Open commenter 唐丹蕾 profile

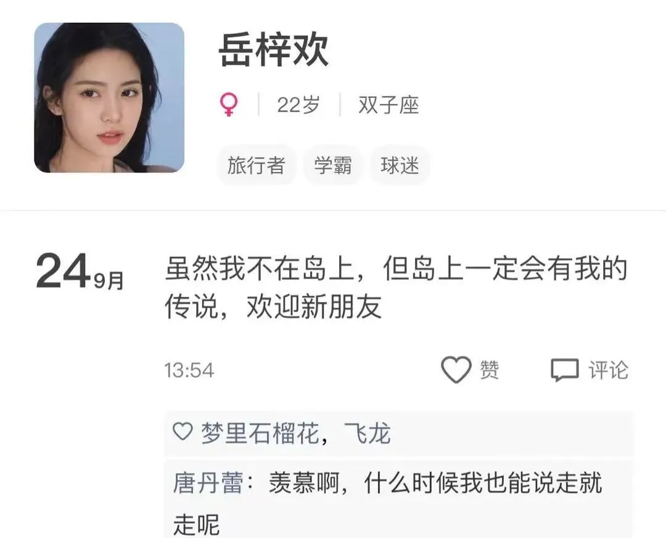(208, 483)
